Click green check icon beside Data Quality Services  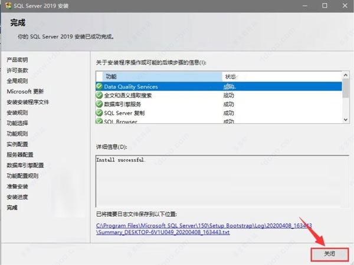pos(99,87)
